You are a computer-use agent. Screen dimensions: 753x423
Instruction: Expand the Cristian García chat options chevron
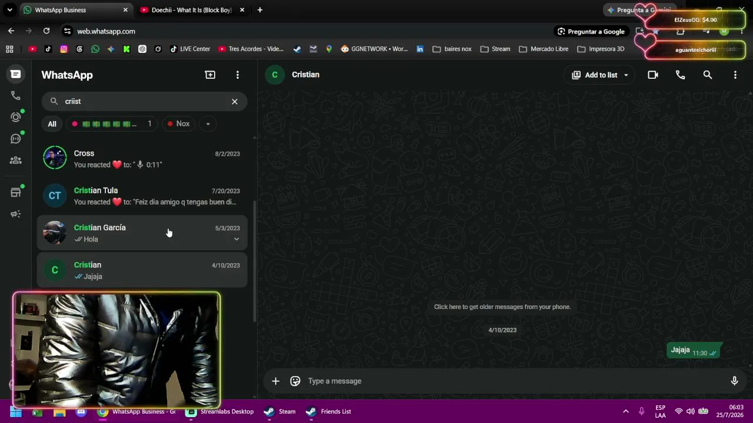click(x=236, y=239)
